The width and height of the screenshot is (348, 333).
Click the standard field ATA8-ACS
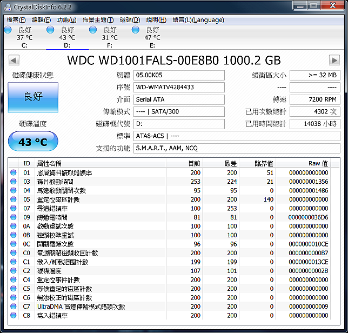click(237, 136)
